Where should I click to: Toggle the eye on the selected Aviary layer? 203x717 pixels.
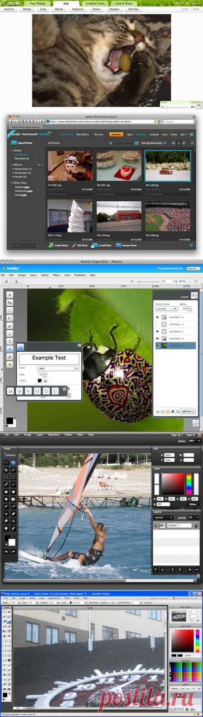[158, 346]
